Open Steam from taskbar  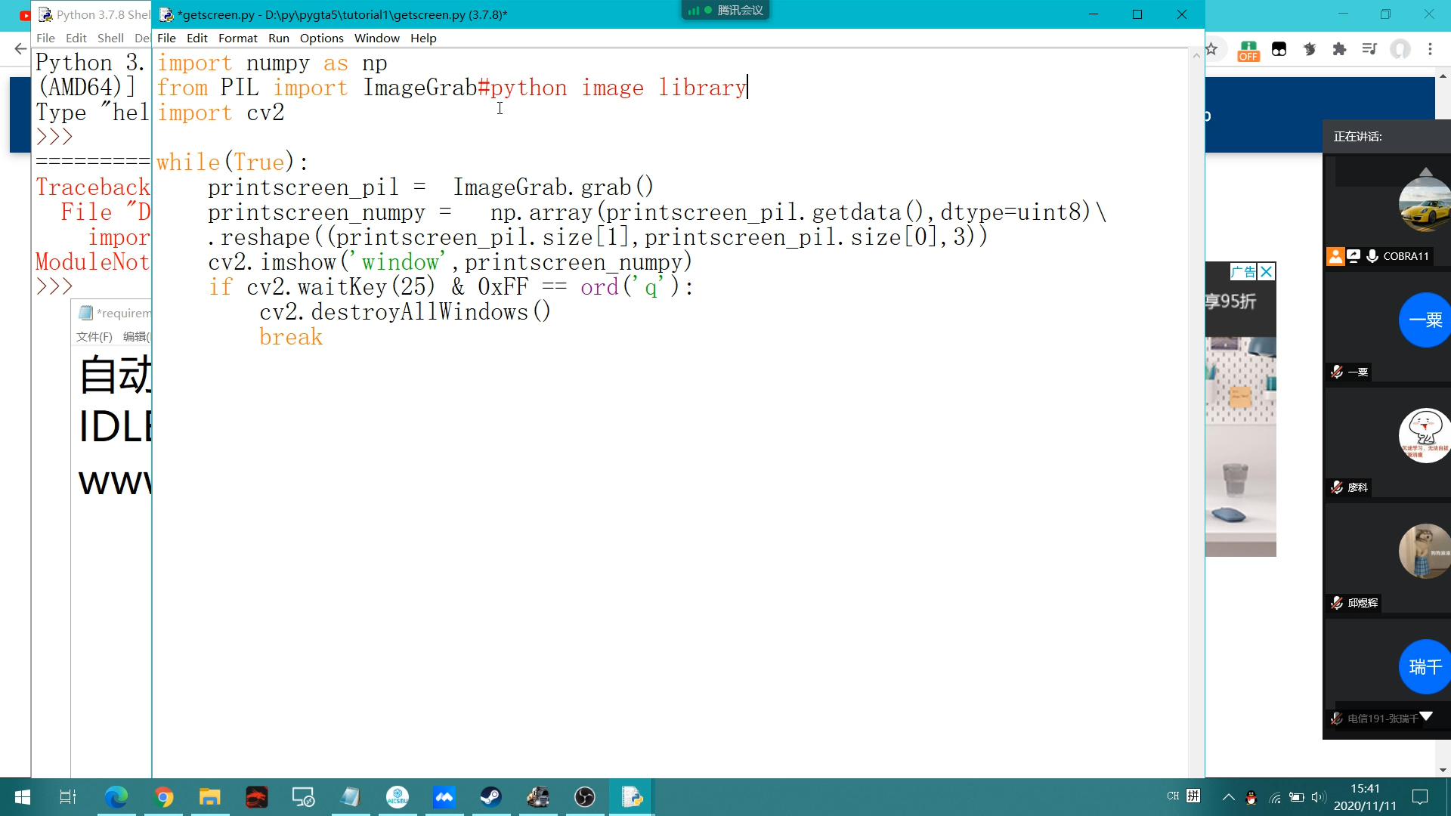click(491, 797)
